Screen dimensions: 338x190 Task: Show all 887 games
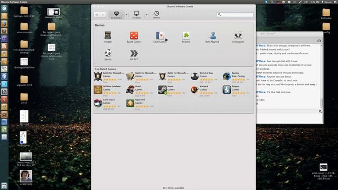[134, 55]
